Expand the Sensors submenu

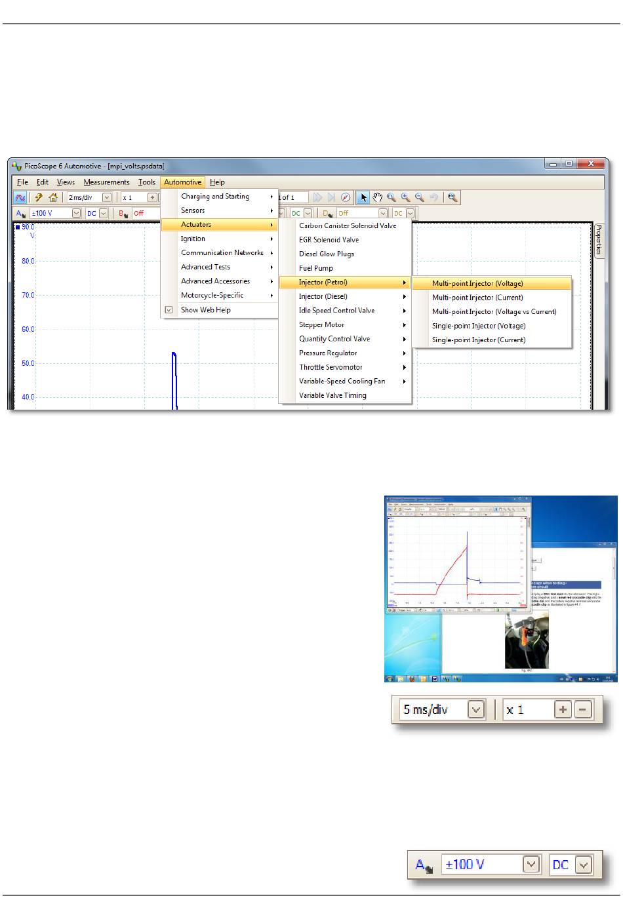coord(220,210)
